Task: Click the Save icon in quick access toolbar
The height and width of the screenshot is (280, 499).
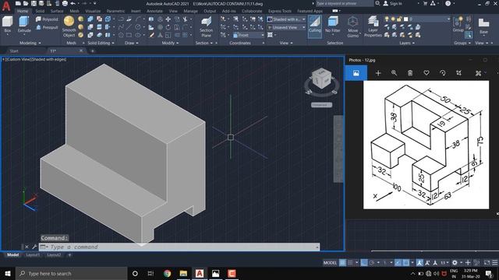Action: tap(34, 3)
